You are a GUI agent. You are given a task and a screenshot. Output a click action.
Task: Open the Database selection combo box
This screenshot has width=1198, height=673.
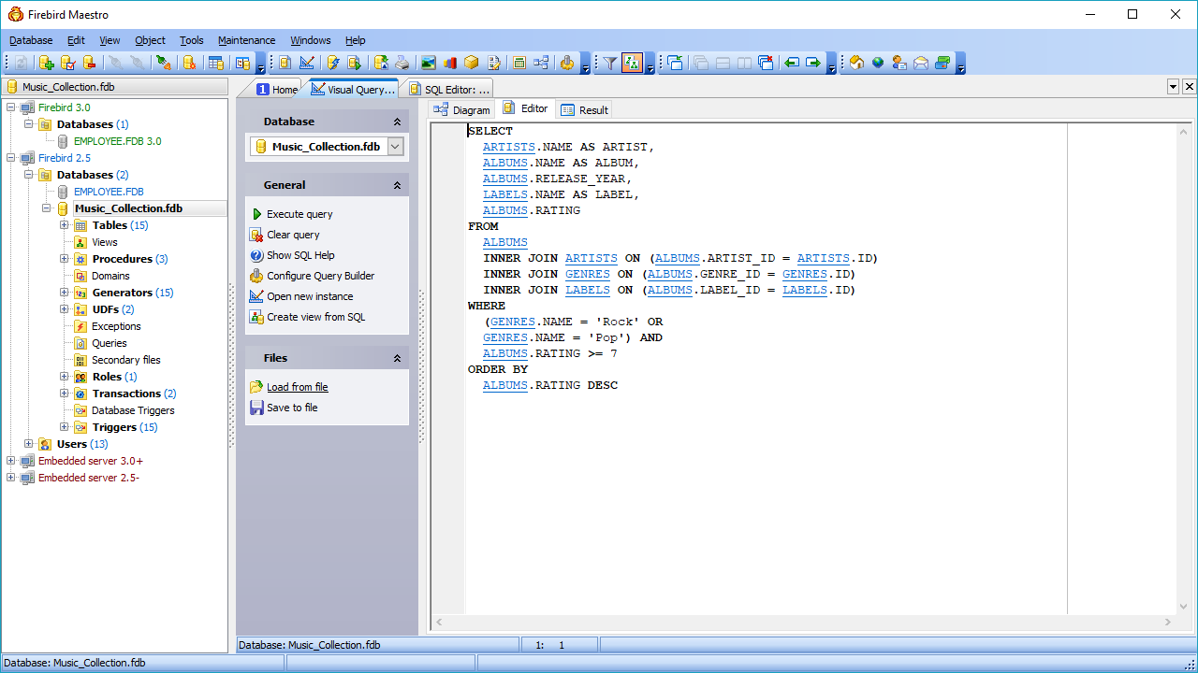pyautogui.click(x=395, y=147)
